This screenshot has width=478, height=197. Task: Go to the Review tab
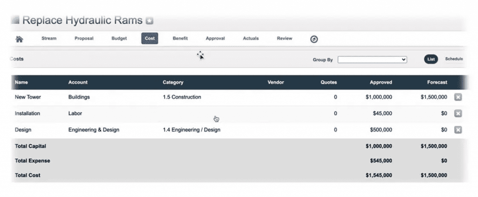pos(284,38)
